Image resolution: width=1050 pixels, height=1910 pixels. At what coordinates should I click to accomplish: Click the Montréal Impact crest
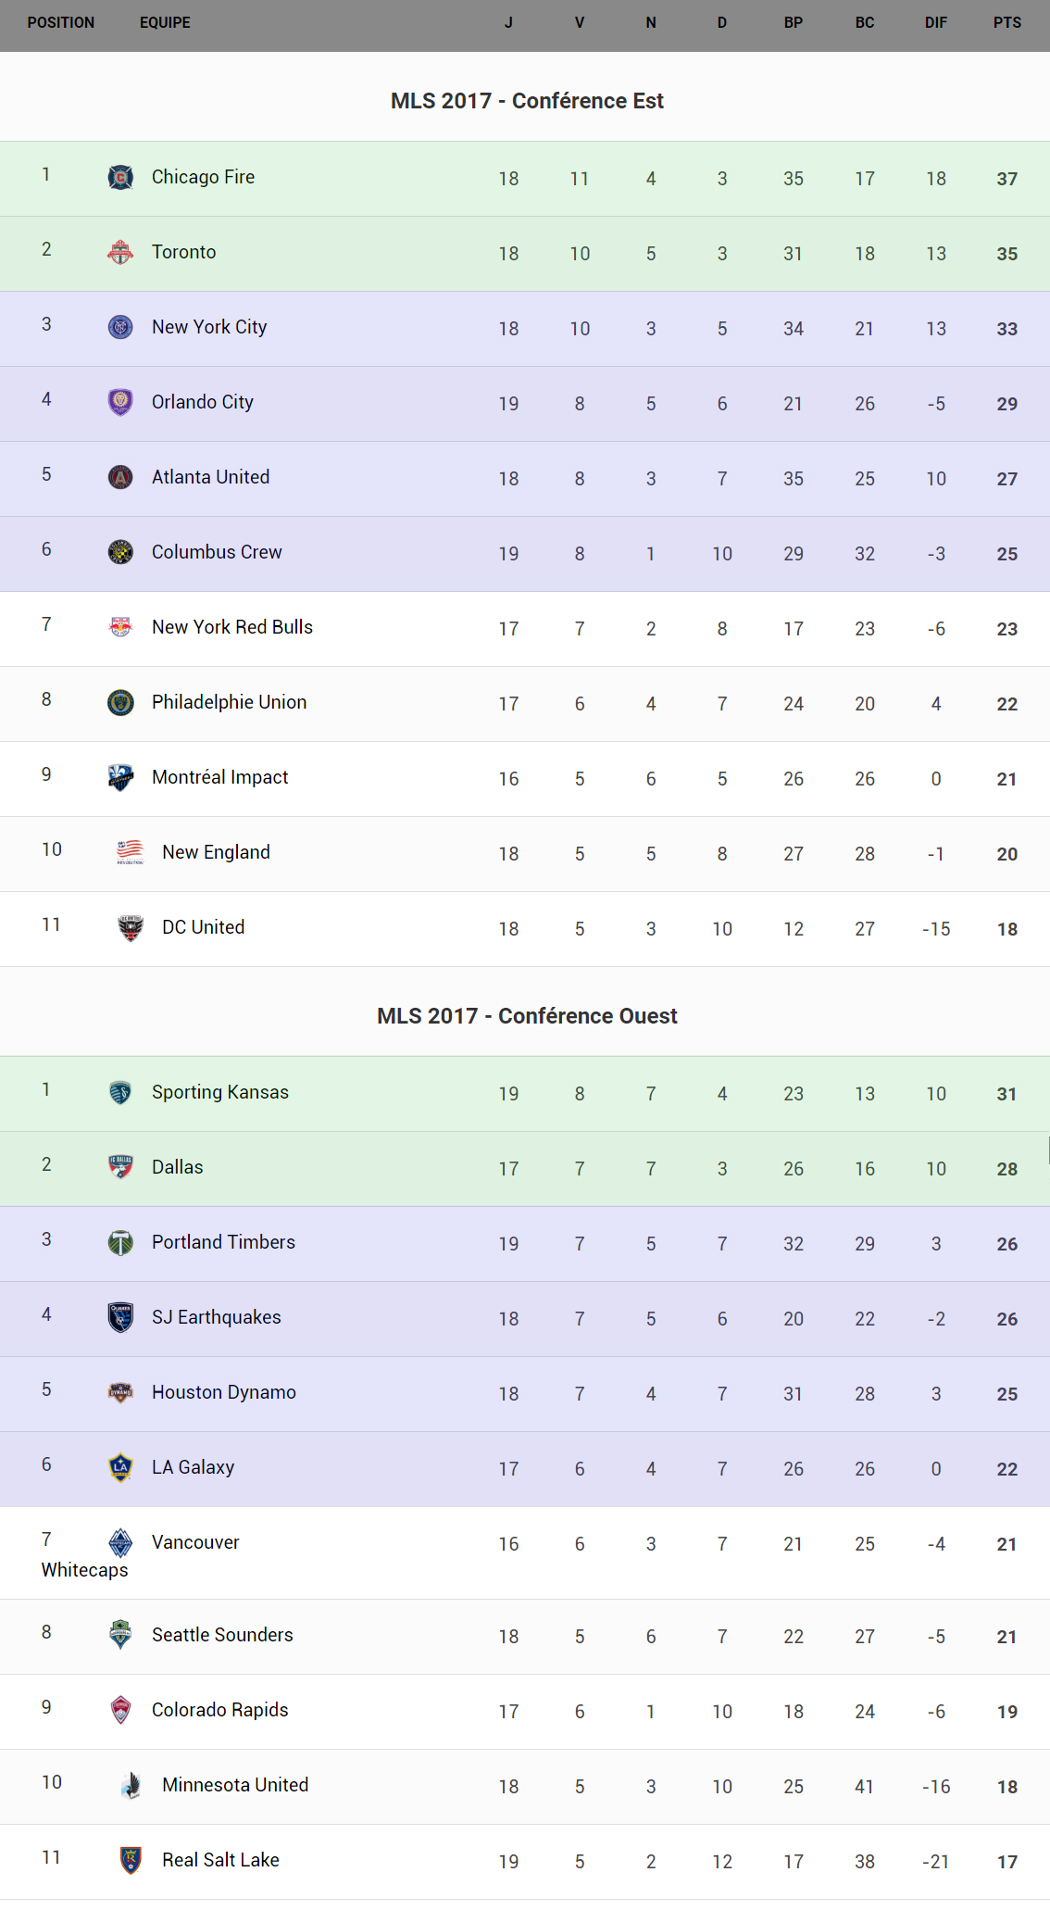(120, 777)
